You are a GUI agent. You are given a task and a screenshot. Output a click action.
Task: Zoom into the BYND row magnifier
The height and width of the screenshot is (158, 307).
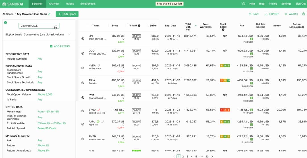point(83,111)
